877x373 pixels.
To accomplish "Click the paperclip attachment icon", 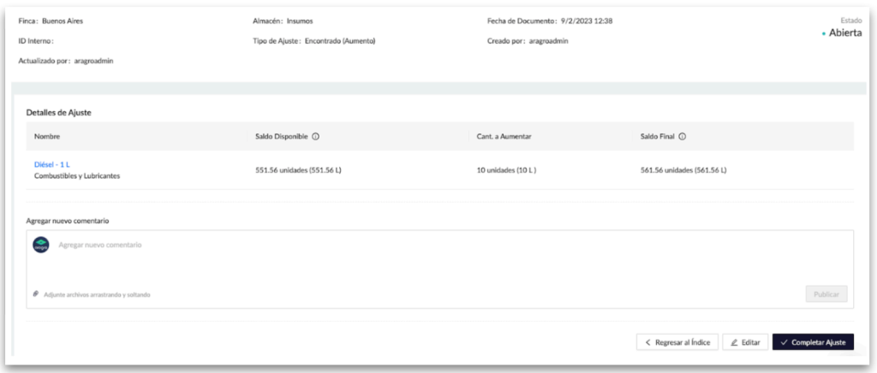I will pos(36,293).
